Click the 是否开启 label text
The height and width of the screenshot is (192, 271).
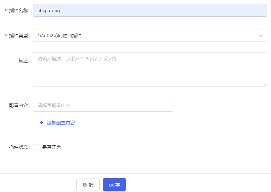[52, 147]
